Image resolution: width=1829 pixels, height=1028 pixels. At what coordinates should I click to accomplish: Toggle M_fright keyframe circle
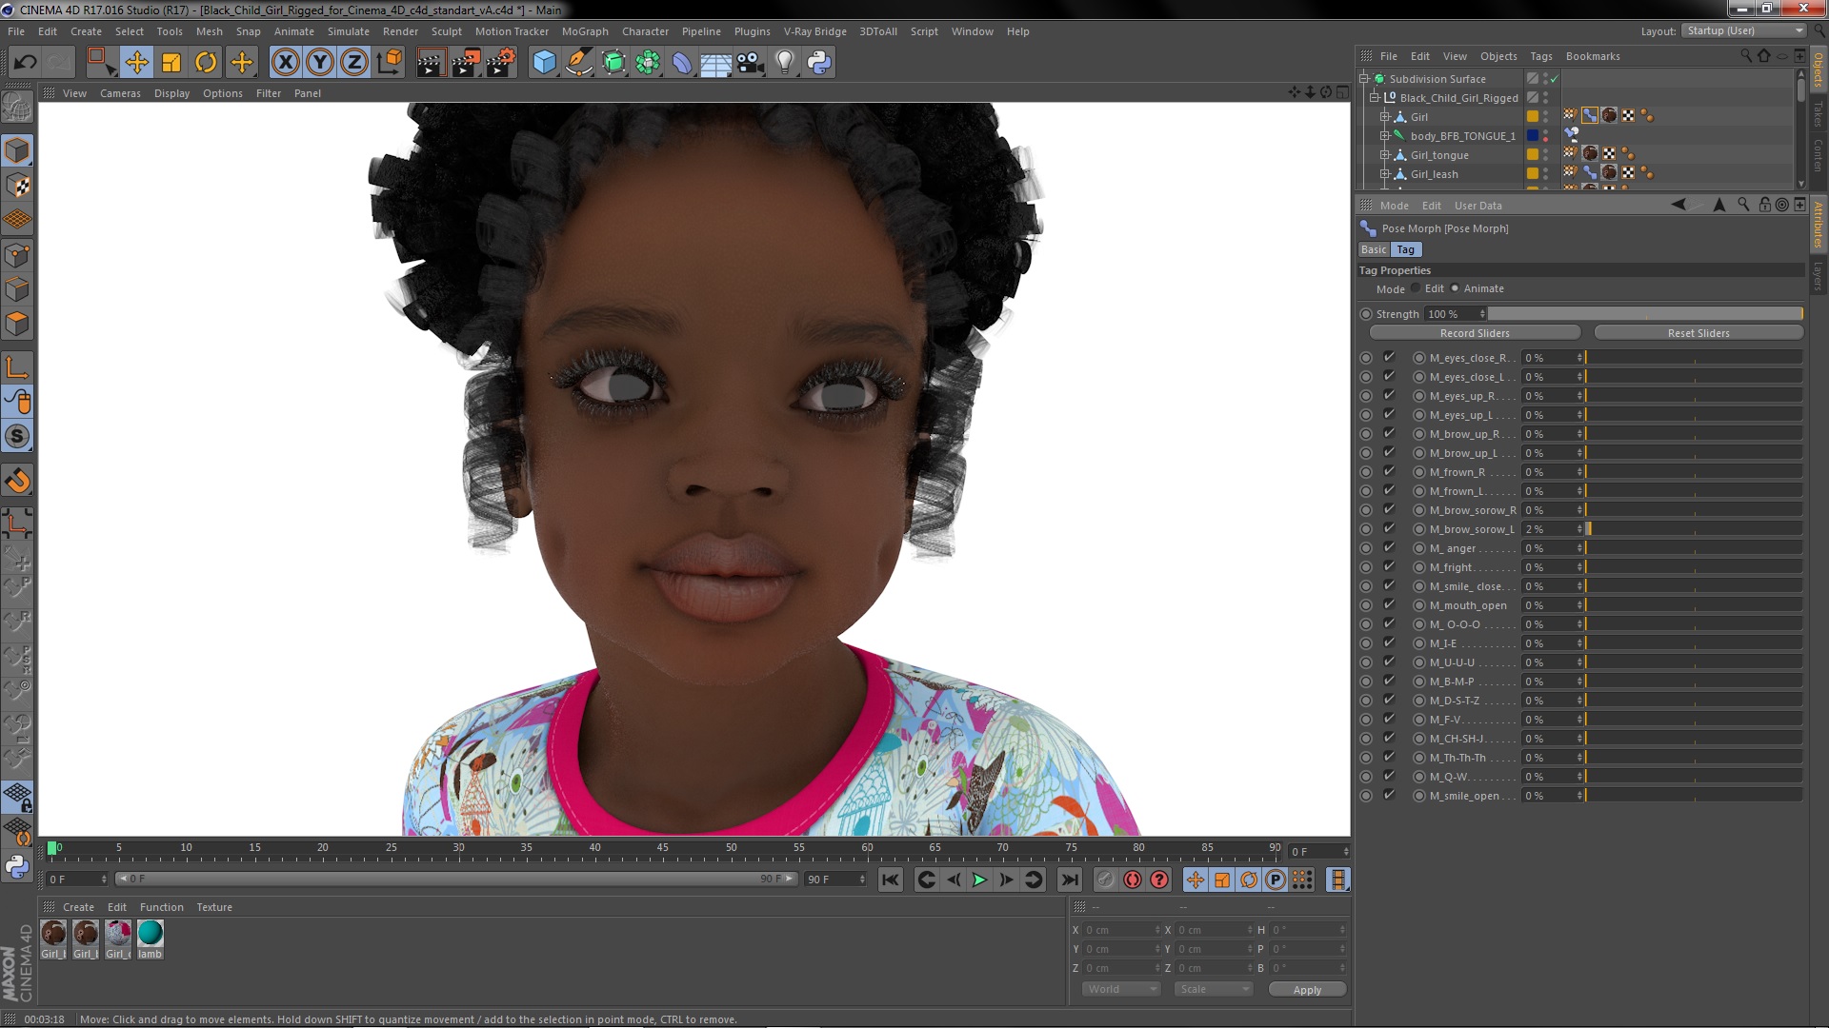click(1366, 567)
